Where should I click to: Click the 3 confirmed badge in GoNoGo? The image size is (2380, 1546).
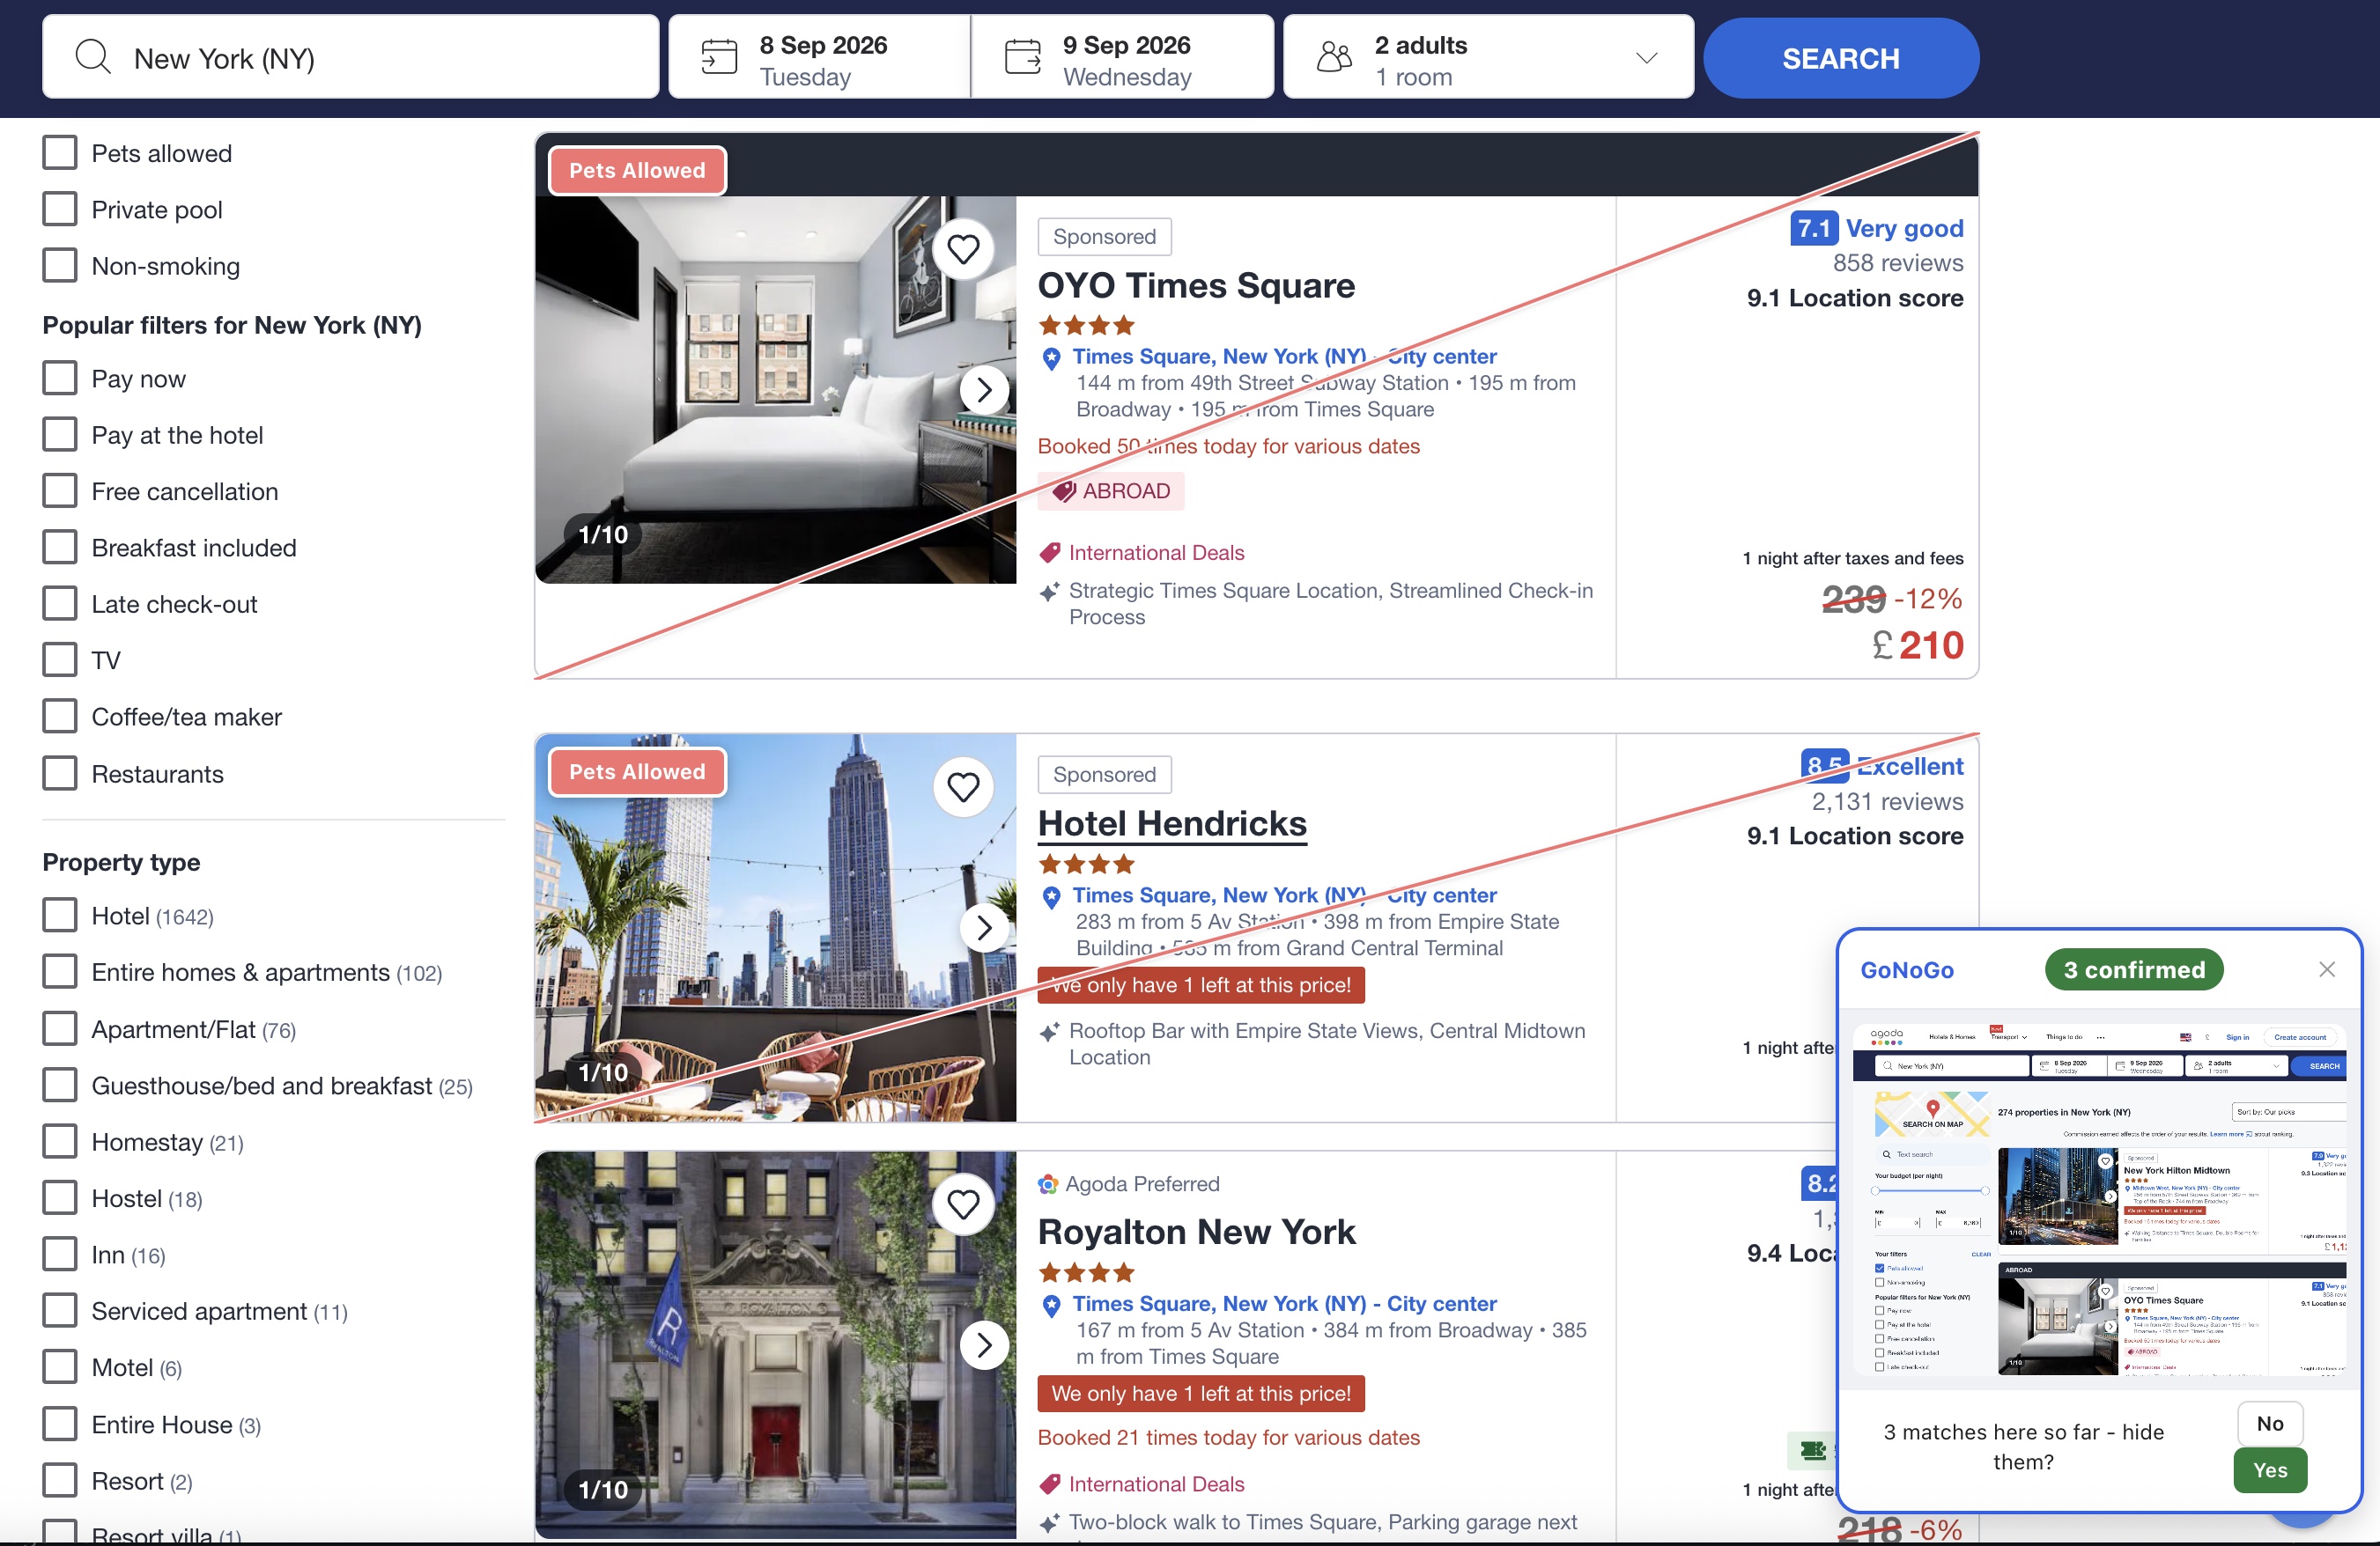pyautogui.click(x=2133, y=969)
